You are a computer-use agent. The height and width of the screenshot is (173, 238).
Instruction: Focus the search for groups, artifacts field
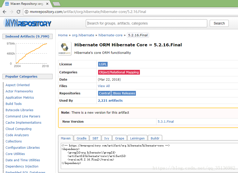pos(146,23)
